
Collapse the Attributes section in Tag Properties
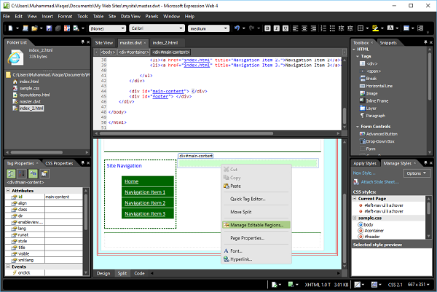pyautogui.click(x=7, y=190)
